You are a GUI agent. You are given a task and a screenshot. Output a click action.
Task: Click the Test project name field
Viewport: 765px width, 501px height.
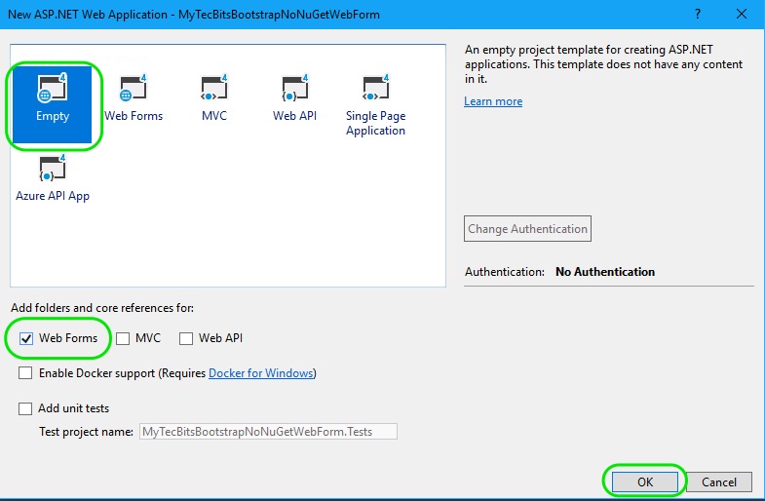[268, 431]
